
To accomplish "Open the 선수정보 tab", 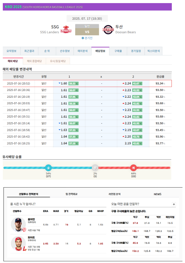I will (x=65, y=51).
